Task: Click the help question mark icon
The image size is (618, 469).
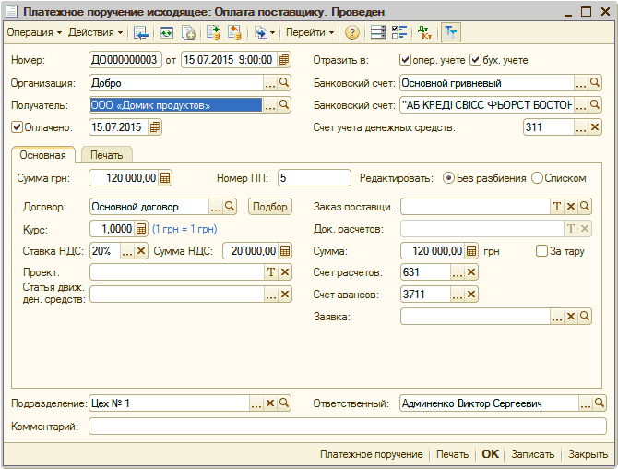Action: (x=352, y=33)
